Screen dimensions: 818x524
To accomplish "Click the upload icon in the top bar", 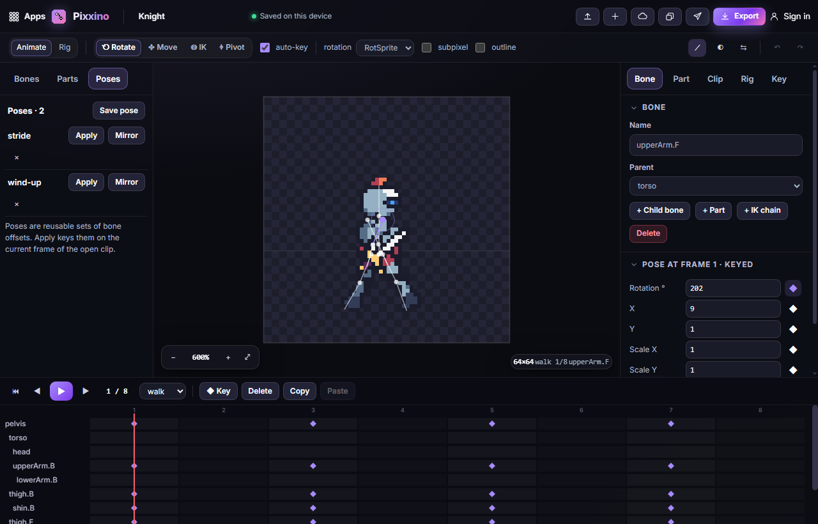I will coord(587,17).
